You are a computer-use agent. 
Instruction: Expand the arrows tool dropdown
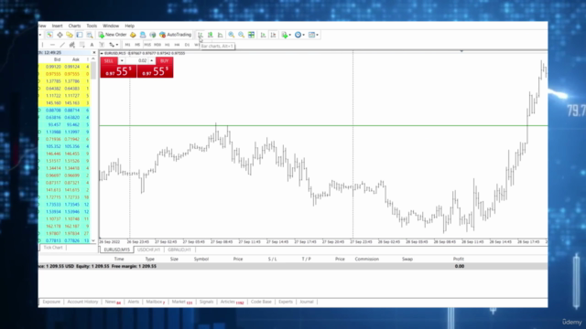[117, 45]
